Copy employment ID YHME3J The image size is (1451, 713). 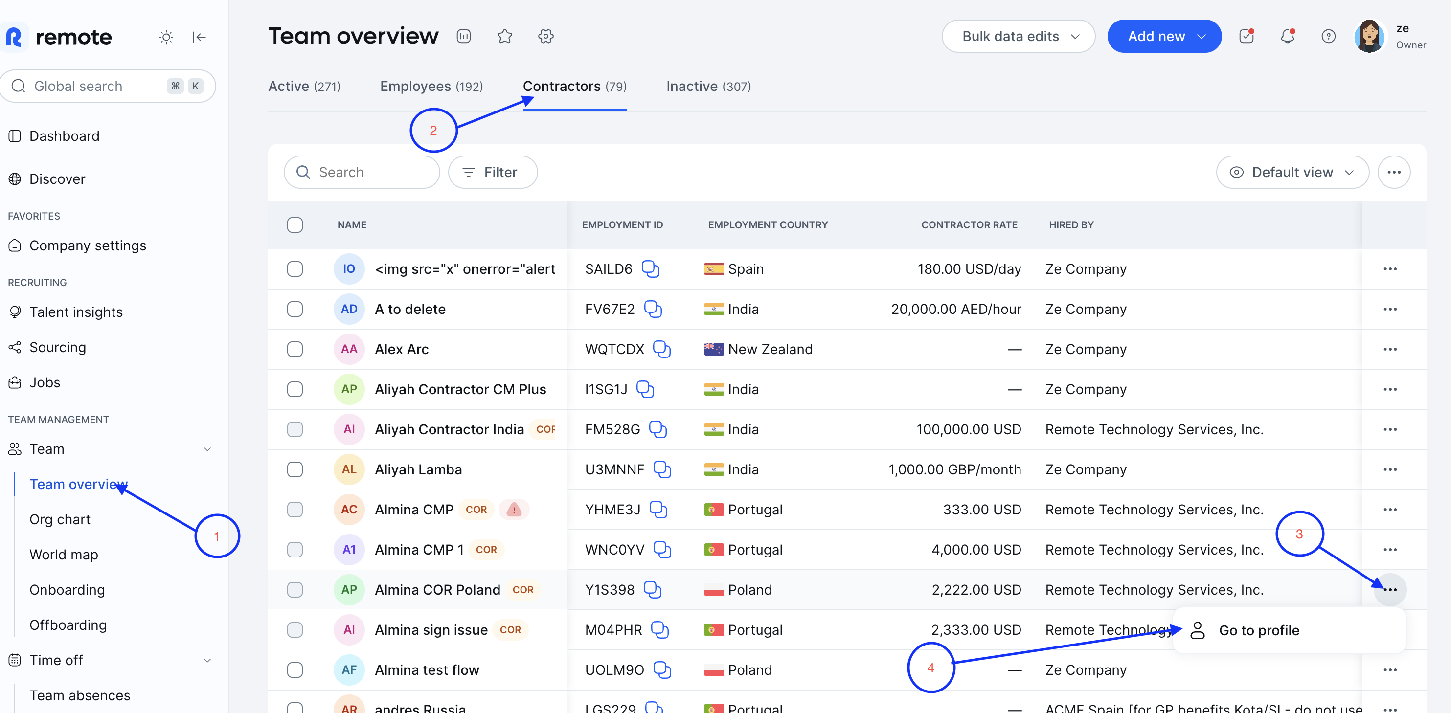(x=658, y=510)
